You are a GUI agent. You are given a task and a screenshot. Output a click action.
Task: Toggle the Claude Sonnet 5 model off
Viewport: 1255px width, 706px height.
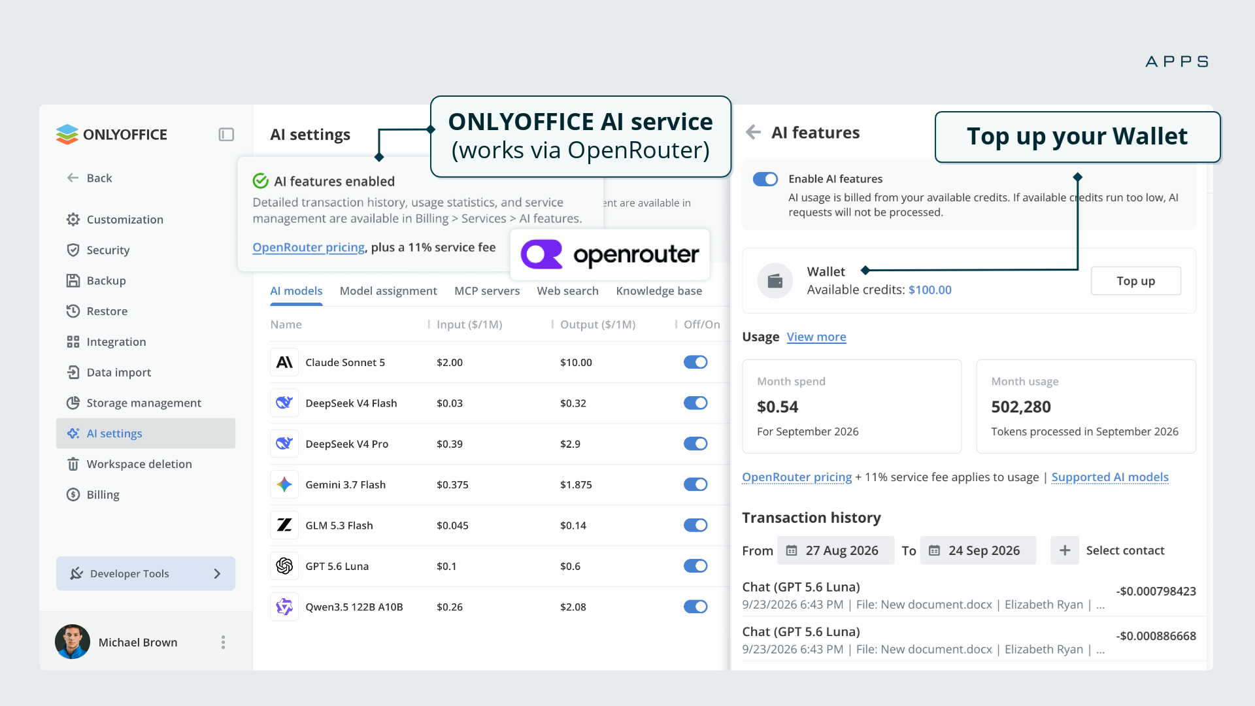tap(695, 362)
